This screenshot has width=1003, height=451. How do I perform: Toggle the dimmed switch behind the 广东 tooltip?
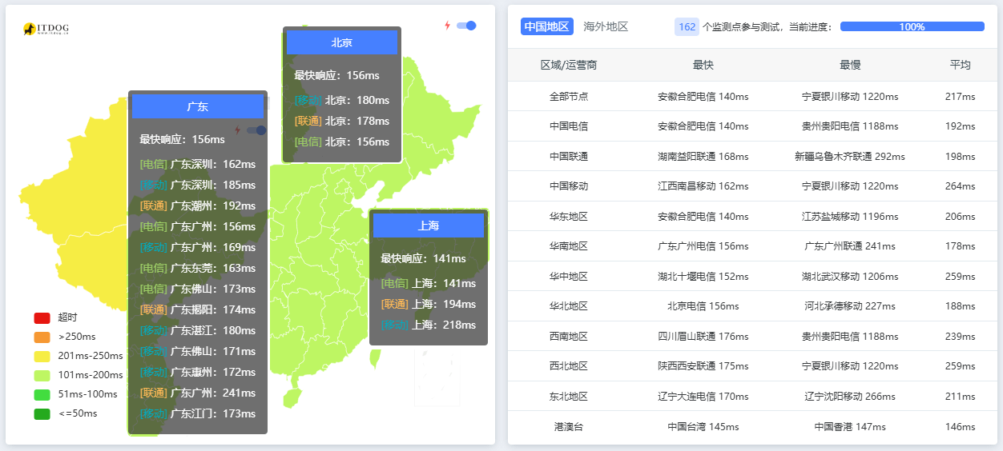[x=256, y=130]
